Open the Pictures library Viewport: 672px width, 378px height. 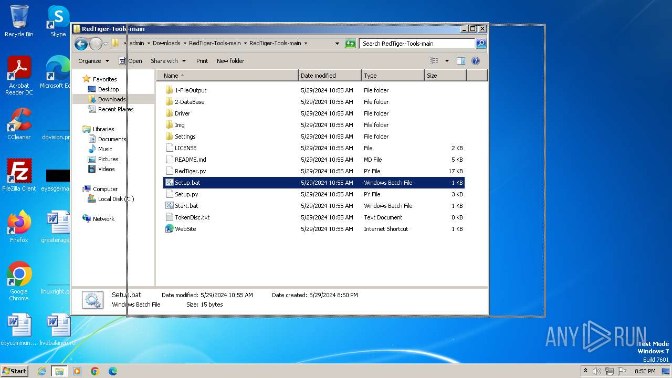[108, 159]
